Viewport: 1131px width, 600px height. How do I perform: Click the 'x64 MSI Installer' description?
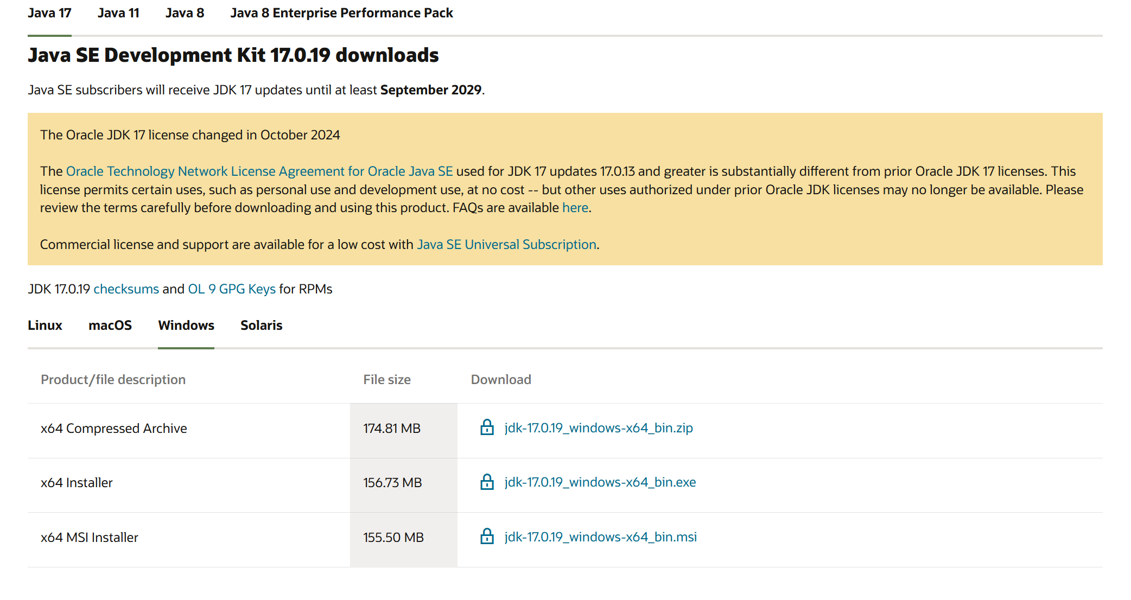point(90,538)
